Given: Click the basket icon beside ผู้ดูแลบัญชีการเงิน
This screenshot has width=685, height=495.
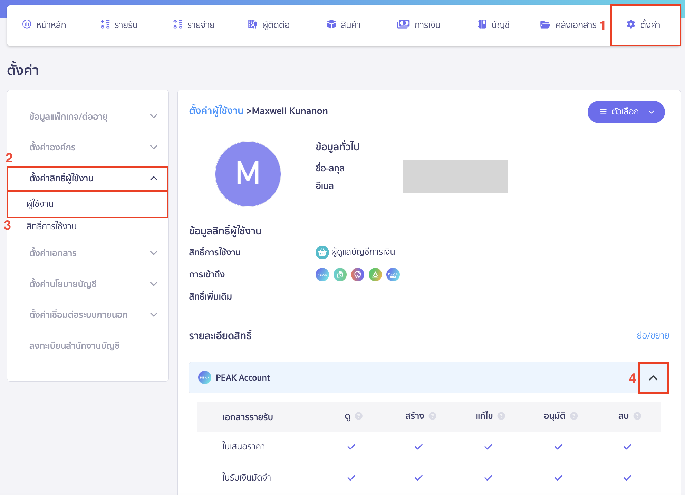Looking at the screenshot, I should pyautogui.click(x=322, y=252).
